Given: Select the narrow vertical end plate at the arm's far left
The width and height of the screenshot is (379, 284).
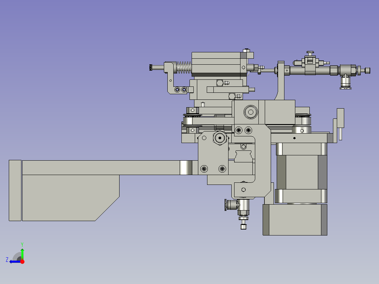Looking at the screenshot, I should 15,191.
